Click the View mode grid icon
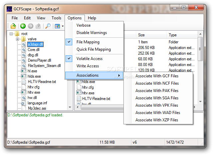The width and height of the screenshot is (213, 155). pyautogui.click(x=57, y=26)
